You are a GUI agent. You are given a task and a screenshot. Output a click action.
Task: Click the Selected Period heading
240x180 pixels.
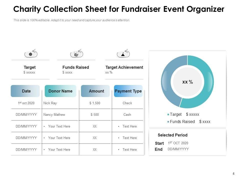(172, 135)
